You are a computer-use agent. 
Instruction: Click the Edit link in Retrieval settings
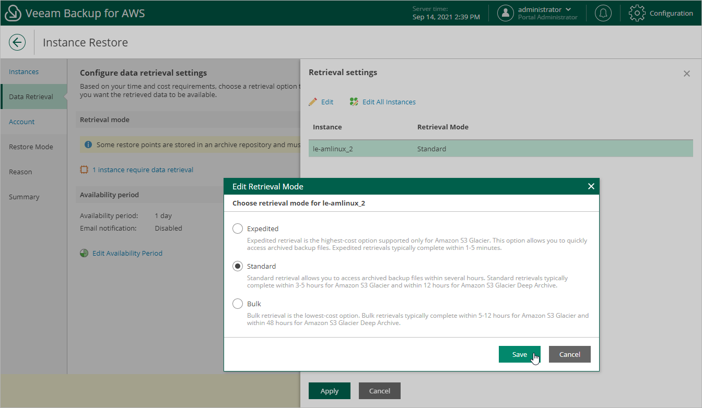coord(327,102)
